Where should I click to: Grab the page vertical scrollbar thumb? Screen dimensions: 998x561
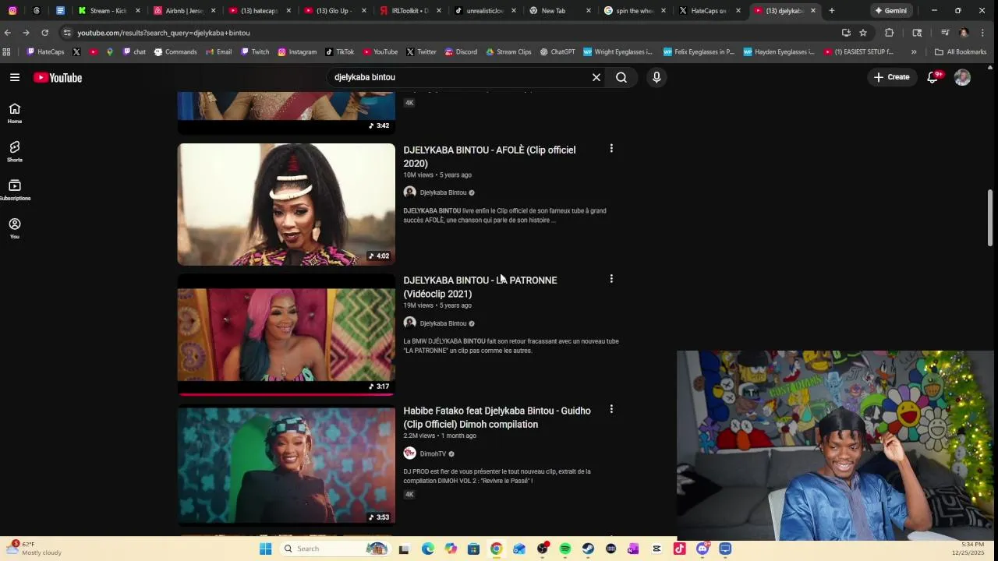click(x=990, y=218)
